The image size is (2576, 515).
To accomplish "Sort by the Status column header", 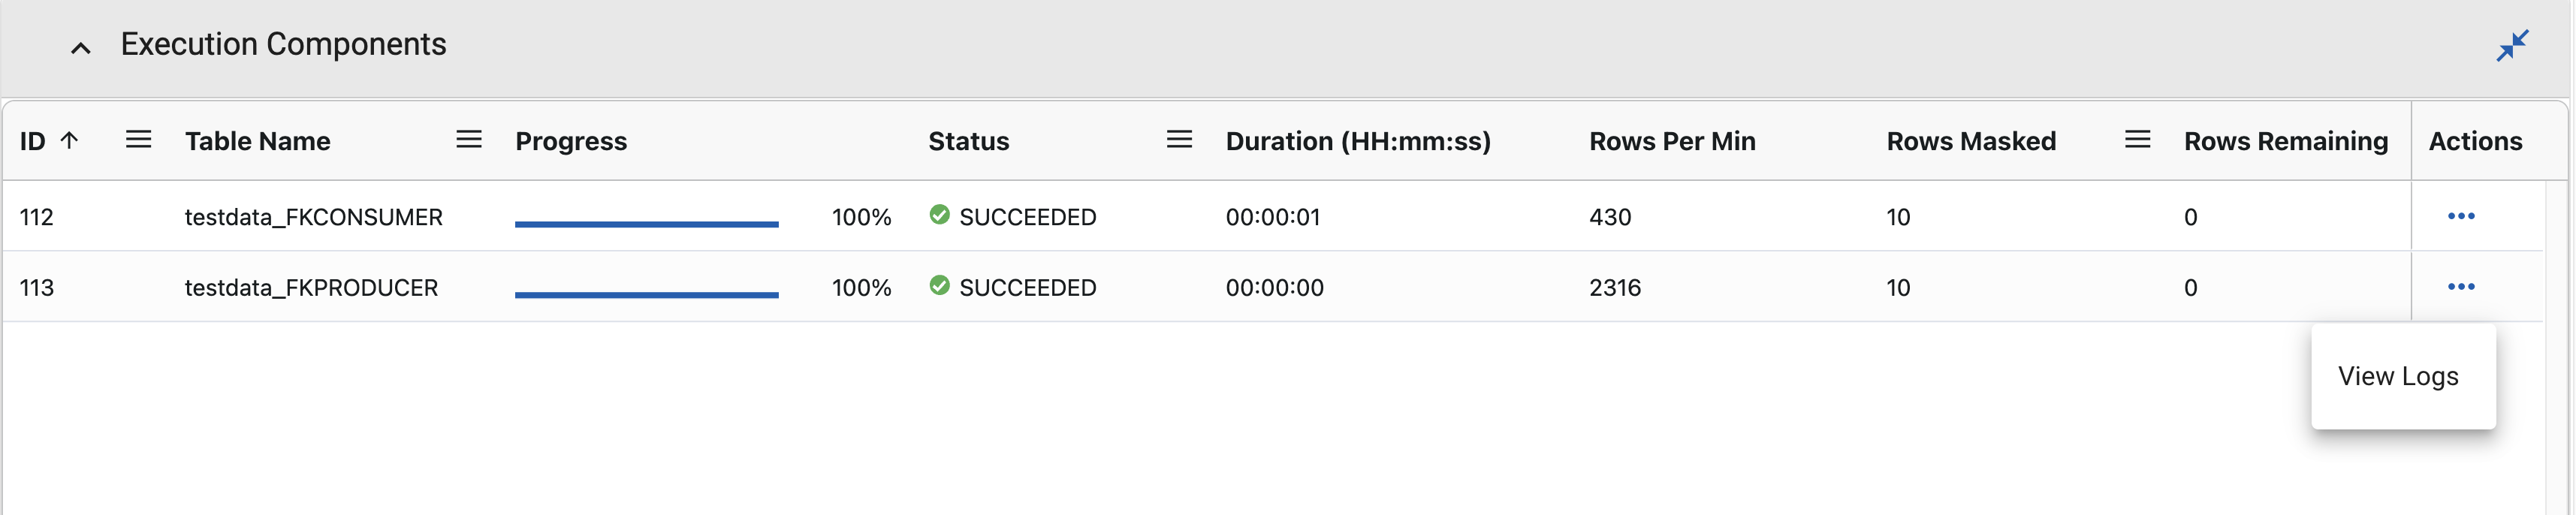I will [968, 141].
